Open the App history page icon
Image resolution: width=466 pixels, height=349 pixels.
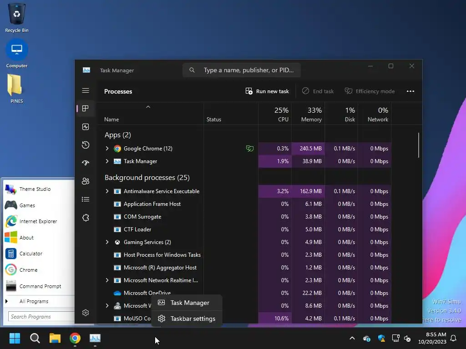coord(86,145)
